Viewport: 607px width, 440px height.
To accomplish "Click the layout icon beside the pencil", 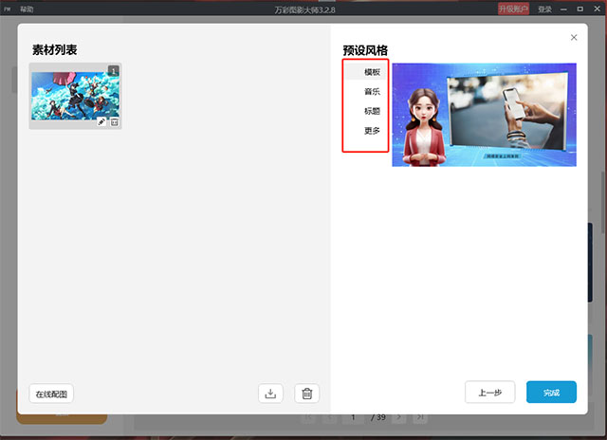I will [114, 122].
